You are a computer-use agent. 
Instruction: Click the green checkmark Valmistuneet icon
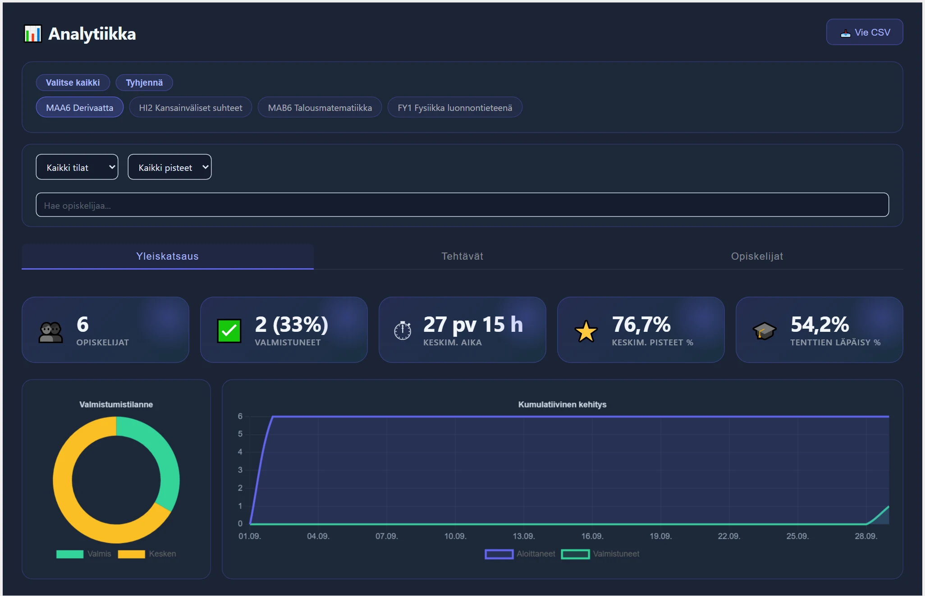click(x=229, y=331)
